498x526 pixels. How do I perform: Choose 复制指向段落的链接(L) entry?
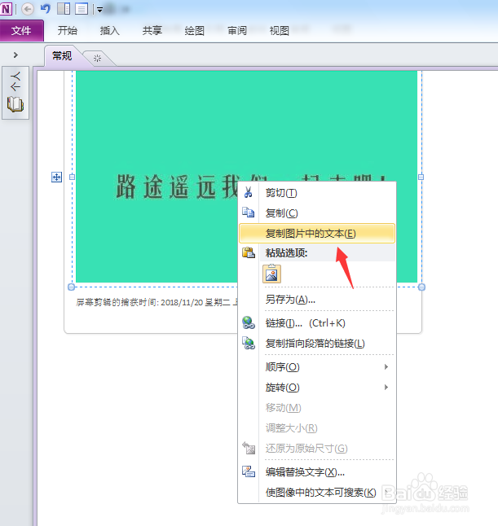pos(317,343)
